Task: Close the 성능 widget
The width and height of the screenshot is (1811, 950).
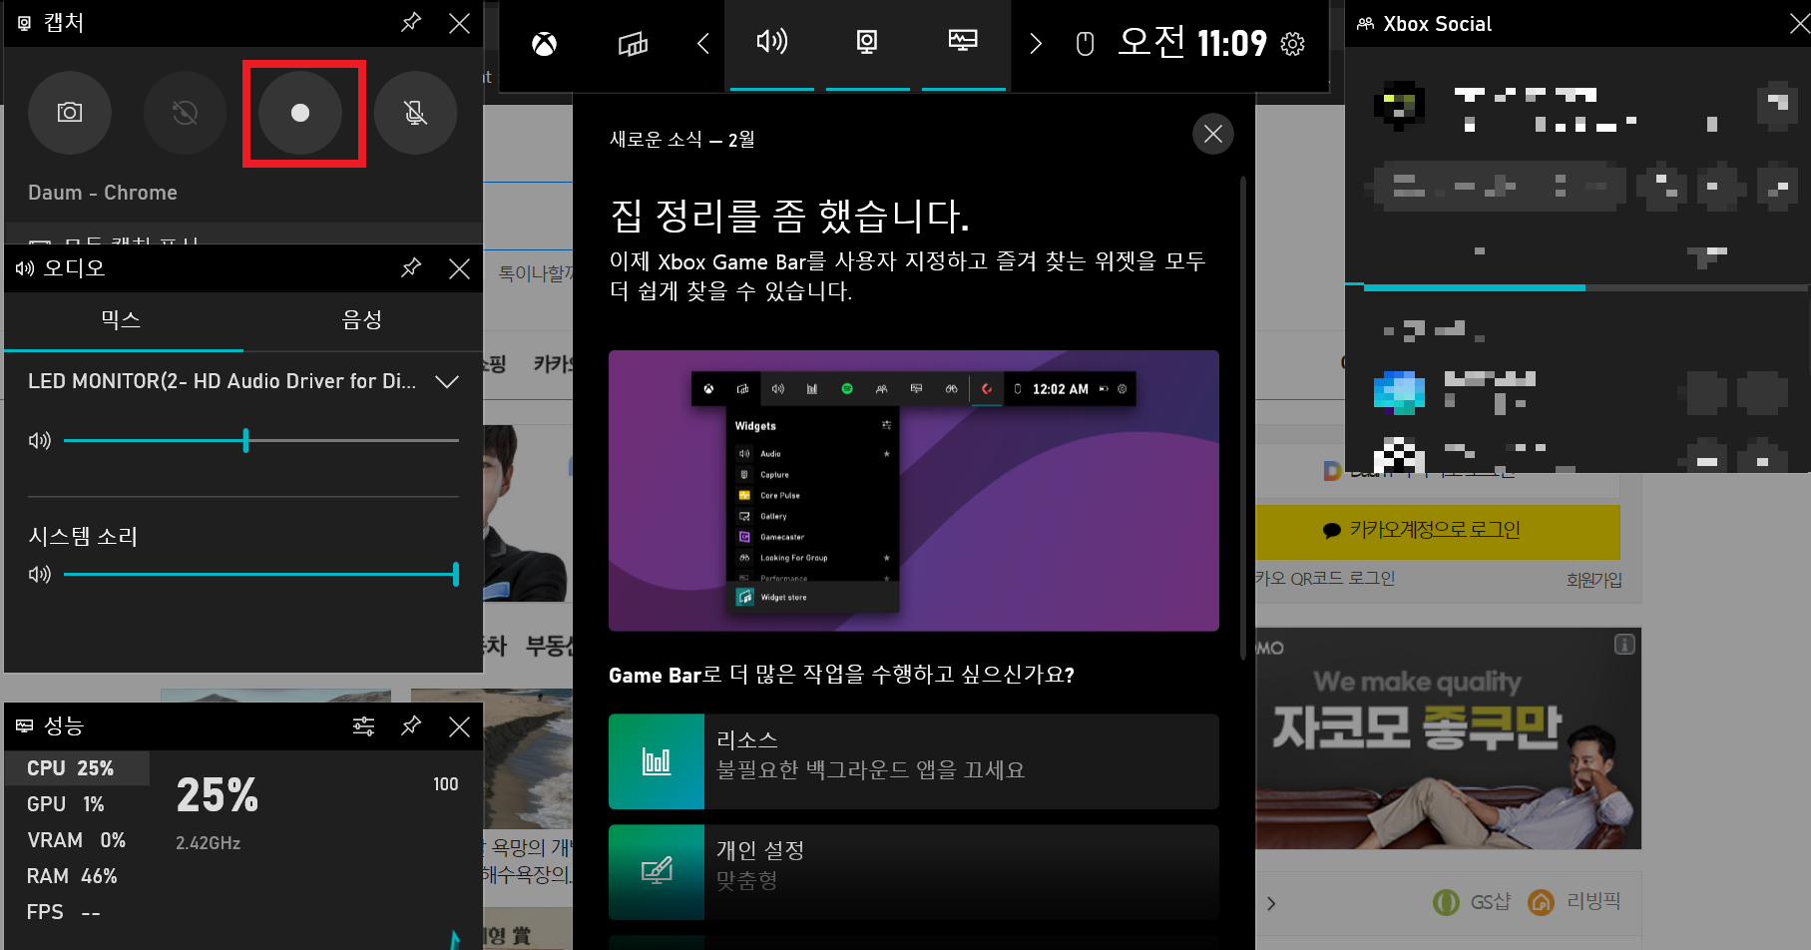Action: coord(459,726)
